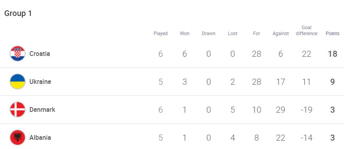Click the Played column header

tap(160, 34)
